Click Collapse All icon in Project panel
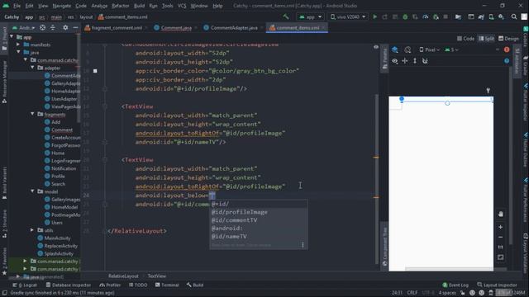Screen dimensions: 529x297 pyautogui.click(x=53, y=27)
